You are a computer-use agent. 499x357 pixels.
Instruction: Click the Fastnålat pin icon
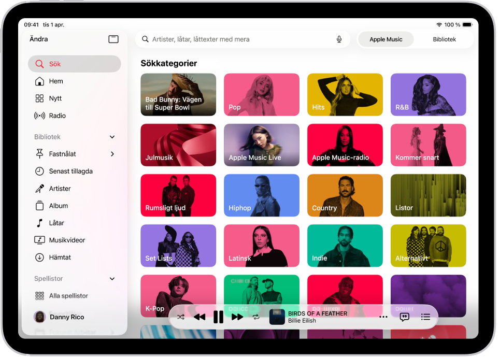click(x=39, y=154)
